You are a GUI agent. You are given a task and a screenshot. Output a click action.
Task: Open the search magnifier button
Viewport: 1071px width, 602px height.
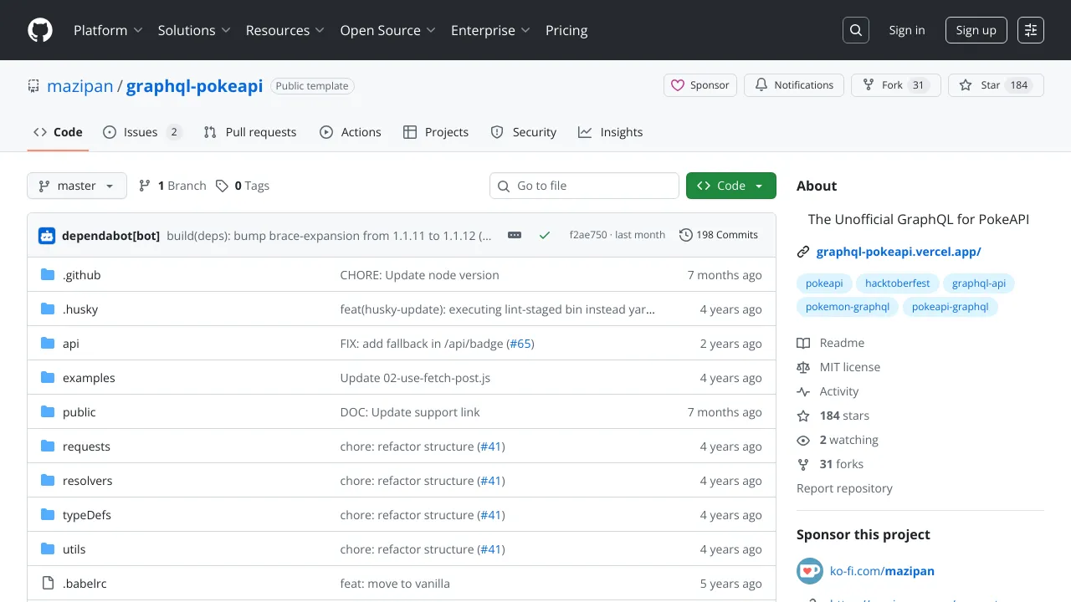click(856, 30)
